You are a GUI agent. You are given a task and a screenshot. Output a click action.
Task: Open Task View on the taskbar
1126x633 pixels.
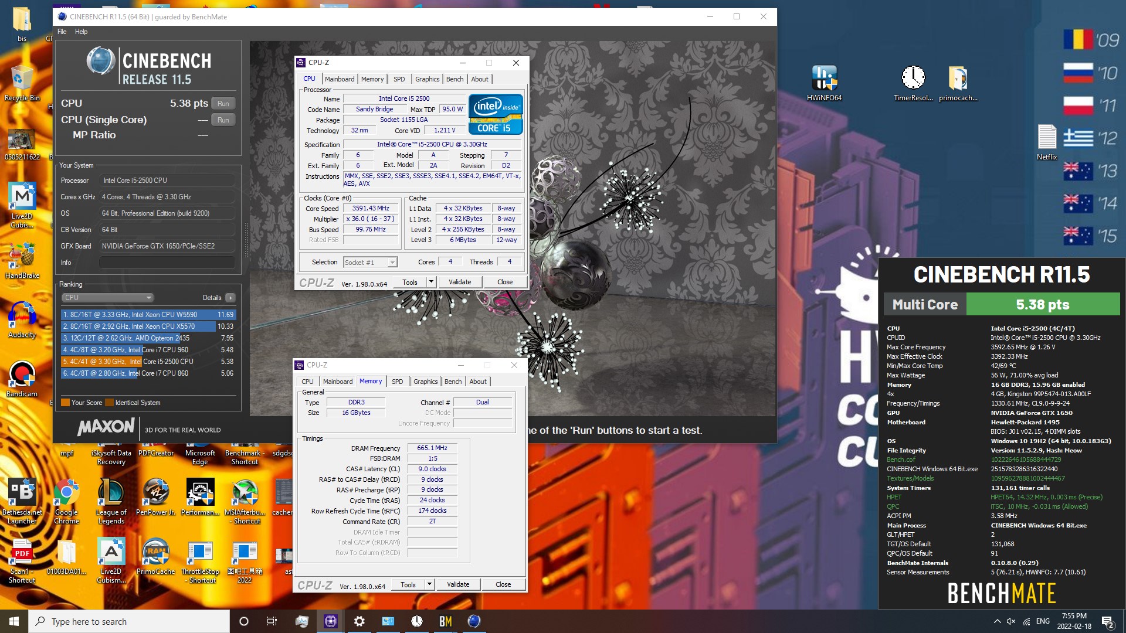click(272, 621)
